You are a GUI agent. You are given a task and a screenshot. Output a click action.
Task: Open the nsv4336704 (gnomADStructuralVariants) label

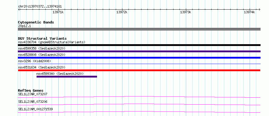52,42
